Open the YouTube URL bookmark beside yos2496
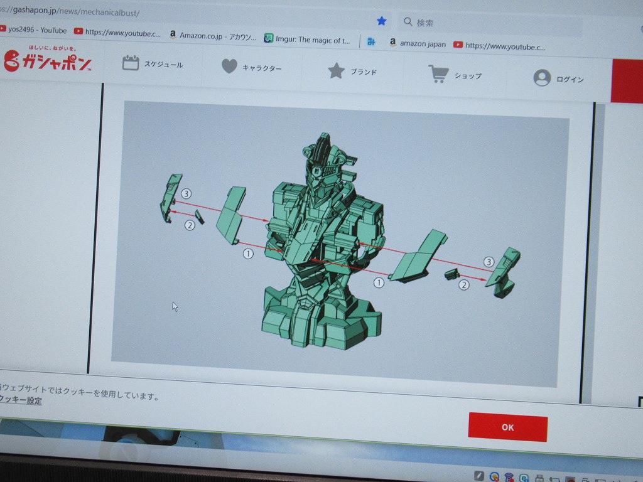The height and width of the screenshot is (482, 643). [x=117, y=33]
